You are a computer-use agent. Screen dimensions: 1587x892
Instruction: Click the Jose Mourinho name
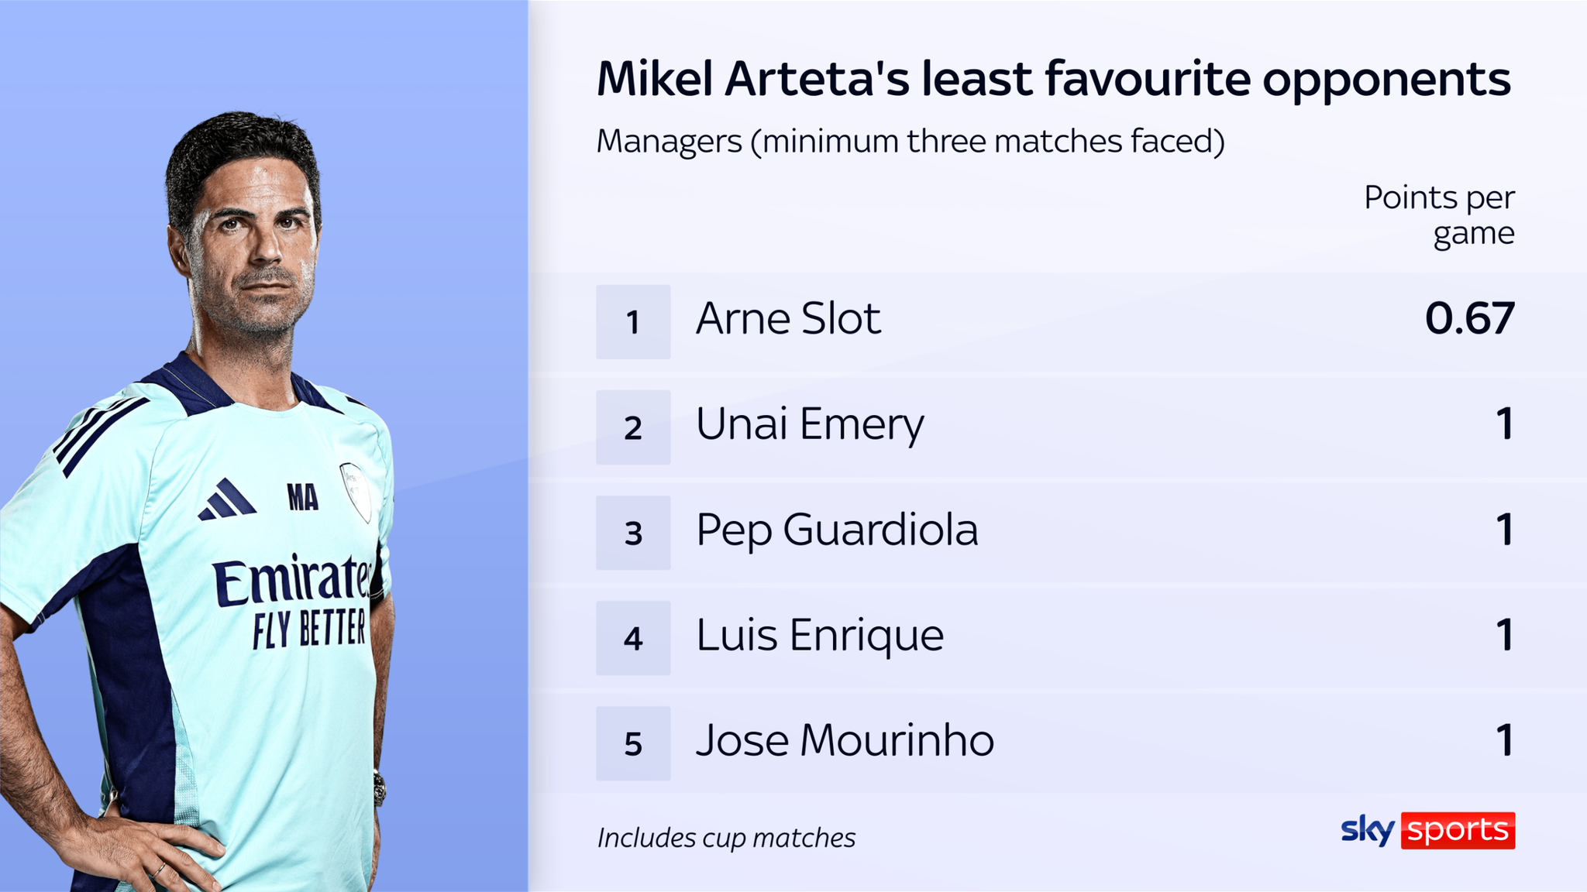pos(845,741)
